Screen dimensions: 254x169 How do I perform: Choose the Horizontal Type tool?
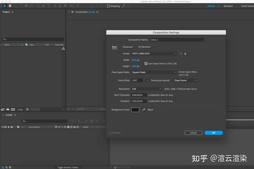[48, 6]
